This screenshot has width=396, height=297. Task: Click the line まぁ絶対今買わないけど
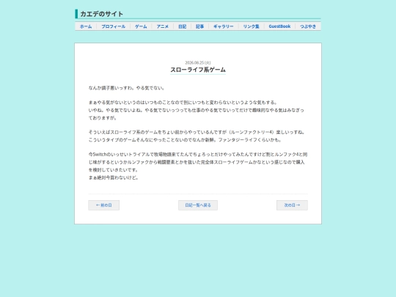click(114, 177)
